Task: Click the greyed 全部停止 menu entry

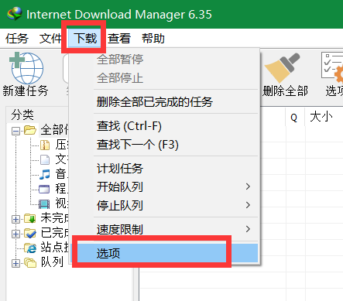Action: coord(165,78)
